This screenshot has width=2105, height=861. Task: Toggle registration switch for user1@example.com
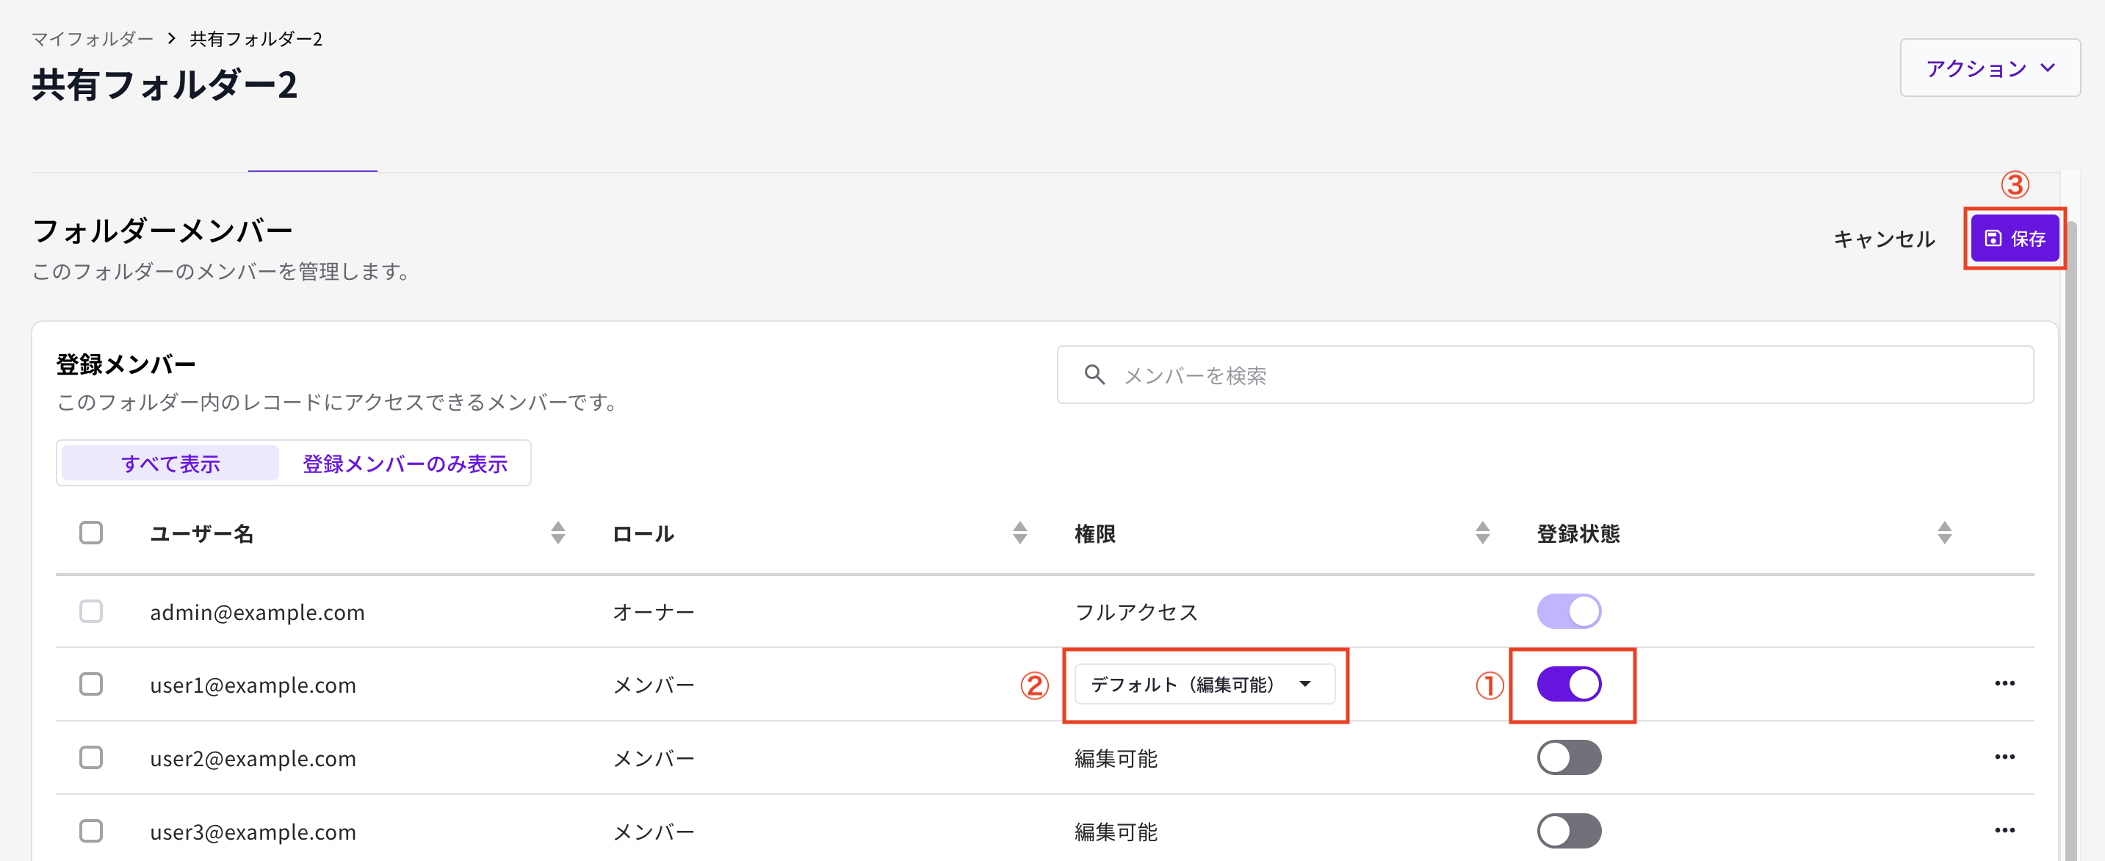(1568, 683)
